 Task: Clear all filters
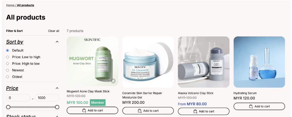54,31
